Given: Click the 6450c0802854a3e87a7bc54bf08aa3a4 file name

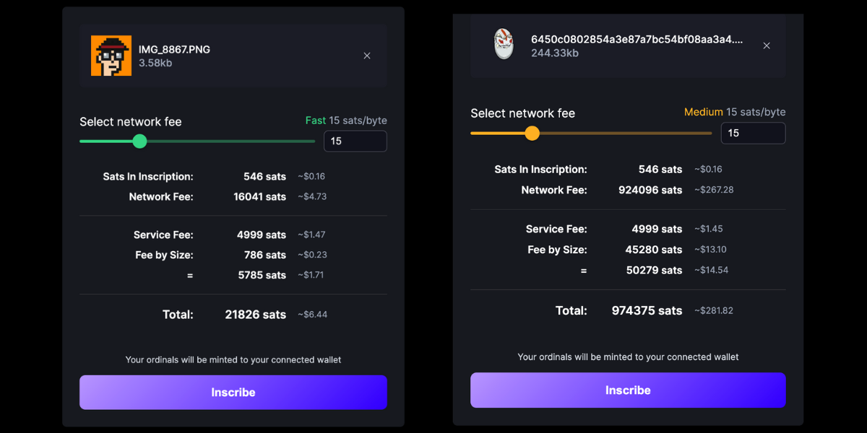Looking at the screenshot, I should click(x=637, y=40).
